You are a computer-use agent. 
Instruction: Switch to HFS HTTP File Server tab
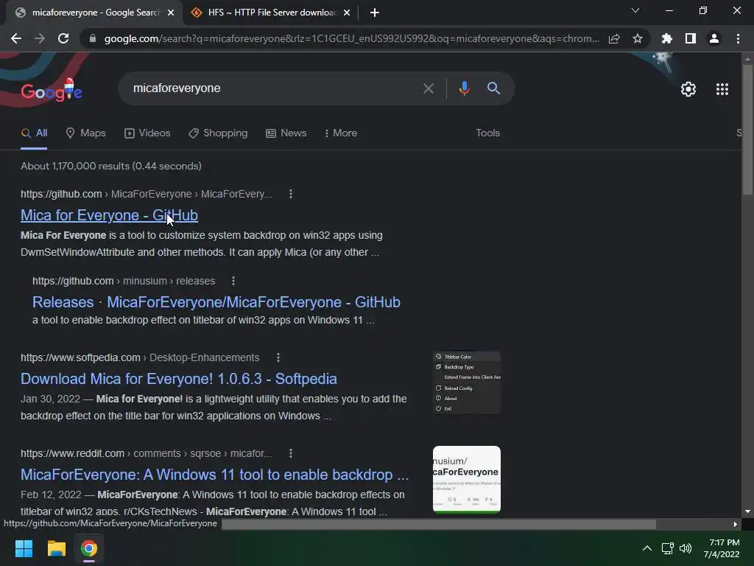coord(269,13)
